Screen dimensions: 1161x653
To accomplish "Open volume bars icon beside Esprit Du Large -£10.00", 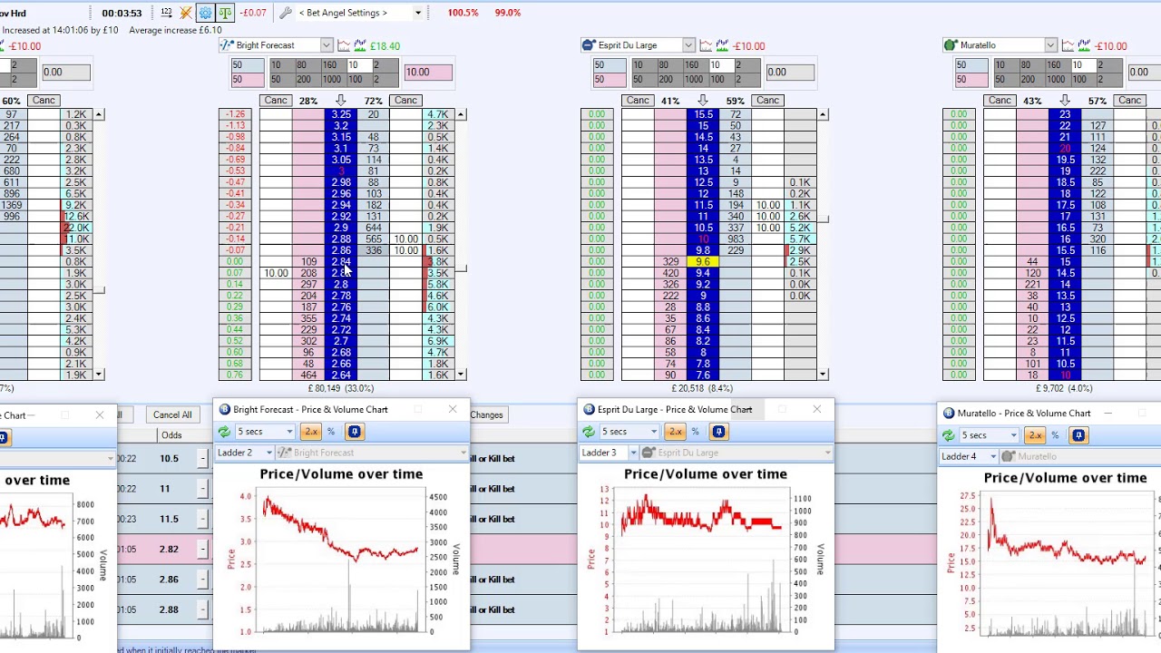I will coord(723,45).
